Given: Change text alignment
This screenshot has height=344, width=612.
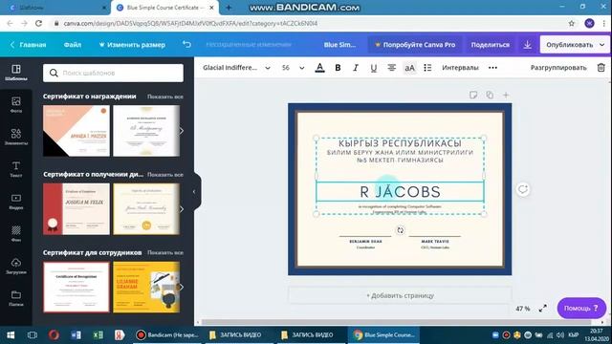Looking at the screenshot, I should tap(391, 68).
